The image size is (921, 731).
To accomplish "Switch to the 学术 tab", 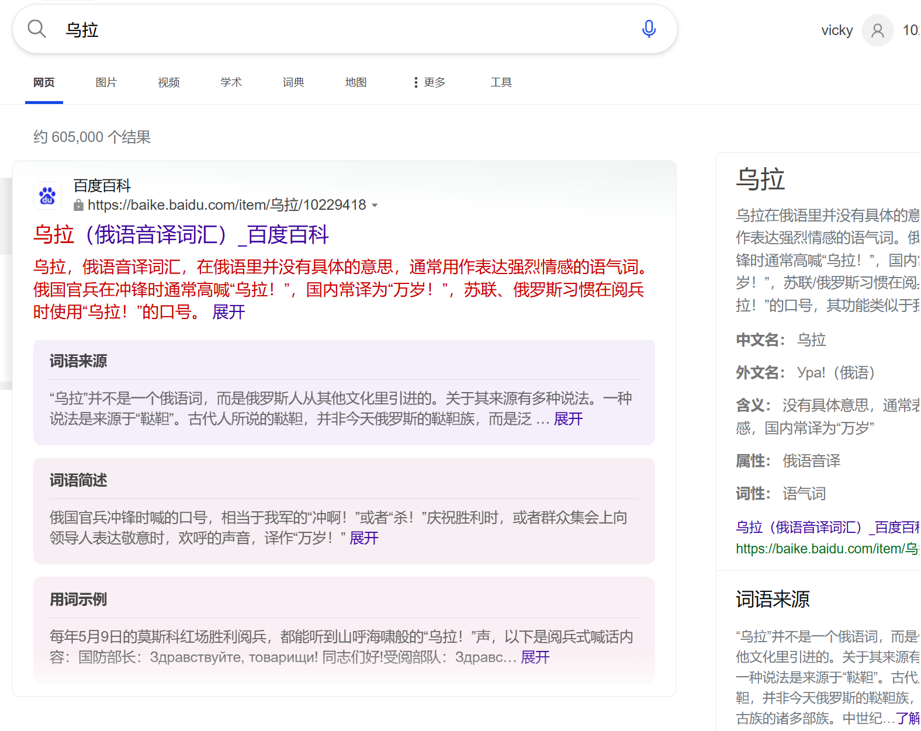I will [x=231, y=82].
